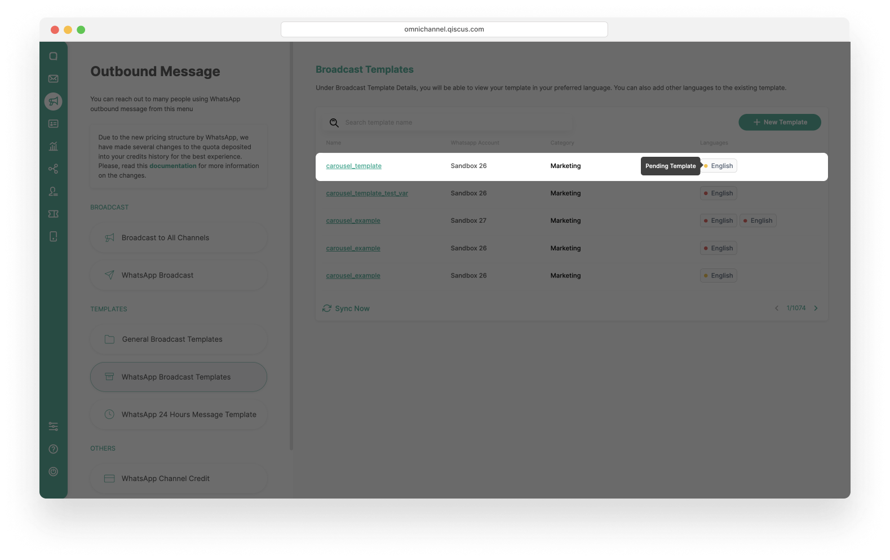Open the mobile device icon in the sidebar
The image size is (890, 560).
(x=53, y=237)
